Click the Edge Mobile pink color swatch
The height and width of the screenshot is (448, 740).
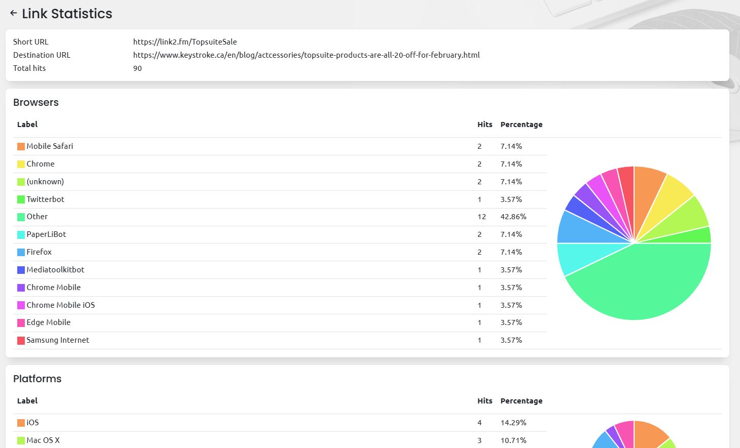tap(21, 322)
